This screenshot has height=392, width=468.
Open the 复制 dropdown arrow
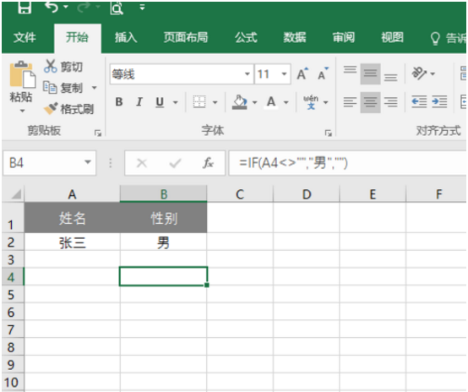[94, 88]
